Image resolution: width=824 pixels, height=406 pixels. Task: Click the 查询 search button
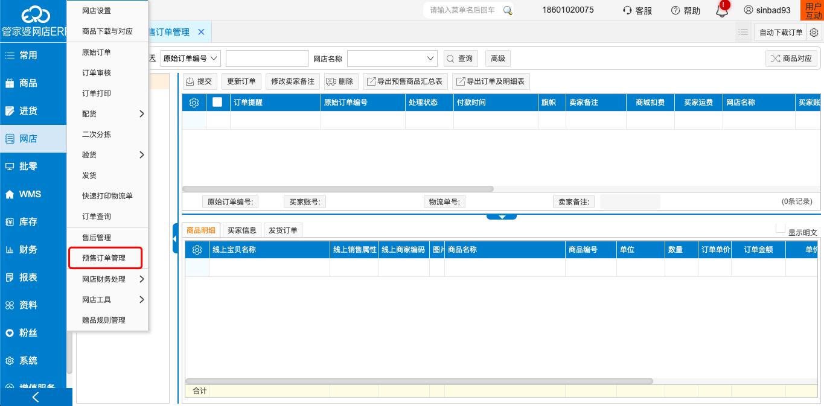tap(461, 59)
